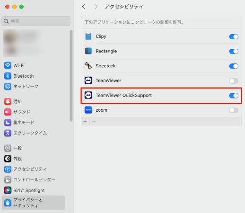Click the Spectacle glasses icon

88,66
